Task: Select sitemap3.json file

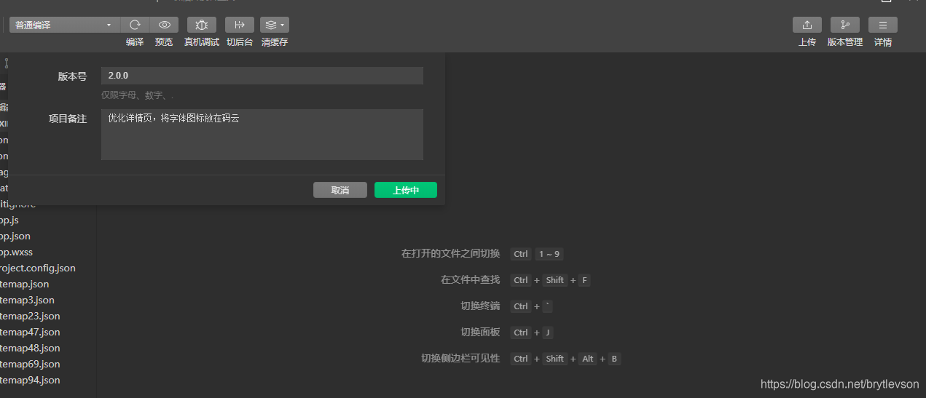Action: click(28, 300)
